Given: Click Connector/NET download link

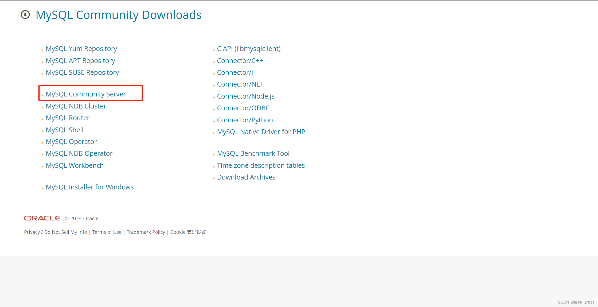Looking at the screenshot, I should click(240, 84).
